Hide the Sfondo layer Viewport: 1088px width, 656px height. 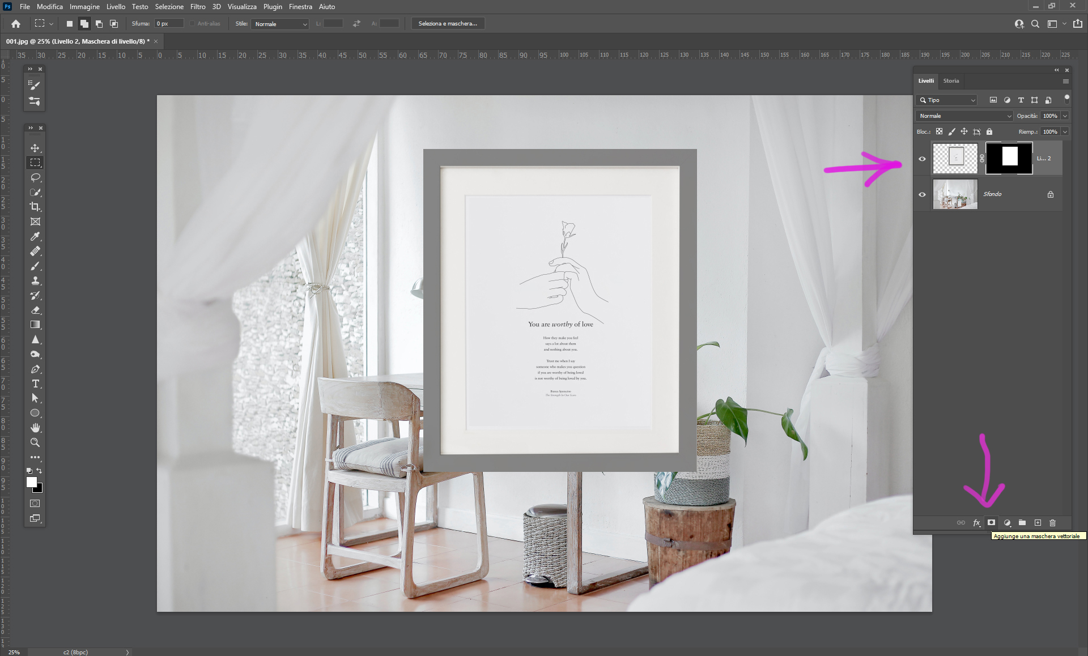click(922, 194)
